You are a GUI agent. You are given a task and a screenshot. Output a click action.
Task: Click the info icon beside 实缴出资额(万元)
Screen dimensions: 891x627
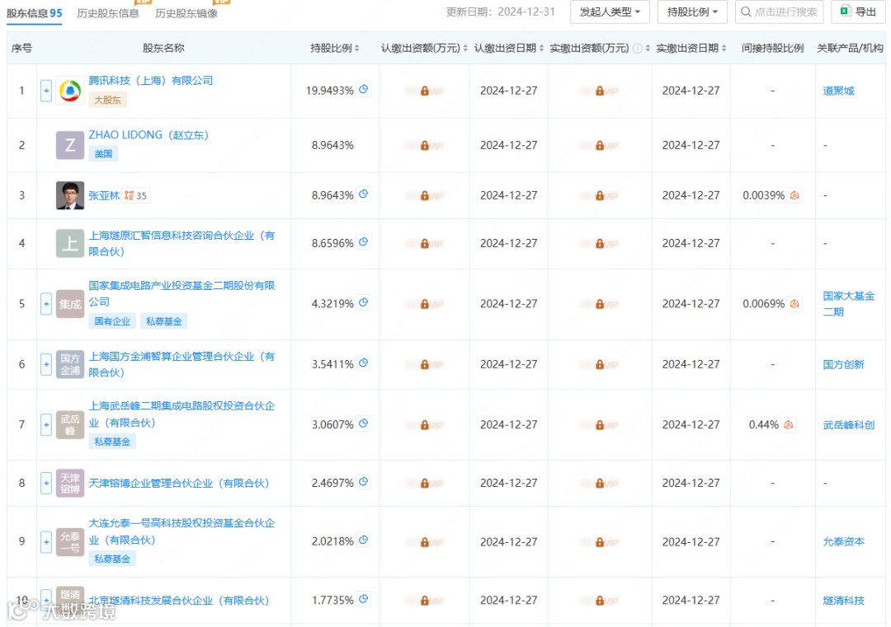(638, 49)
